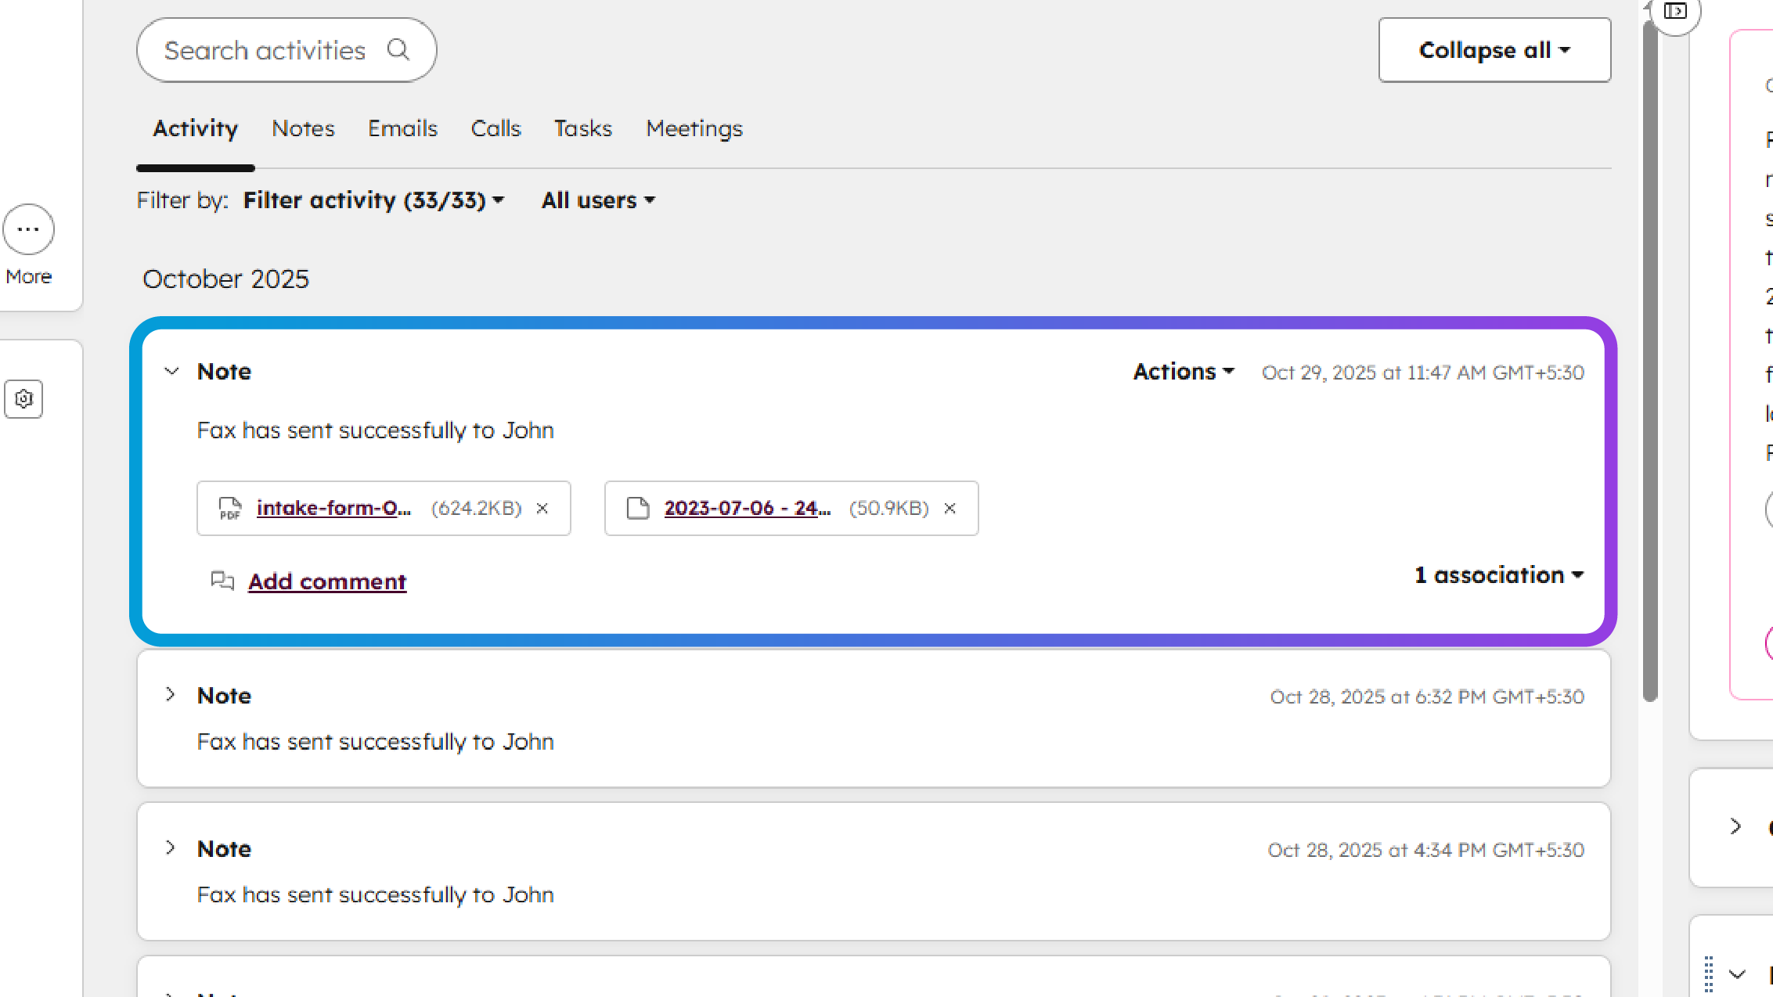The image size is (1773, 997).
Task: Click into the Search activities field
Action: coord(265,50)
